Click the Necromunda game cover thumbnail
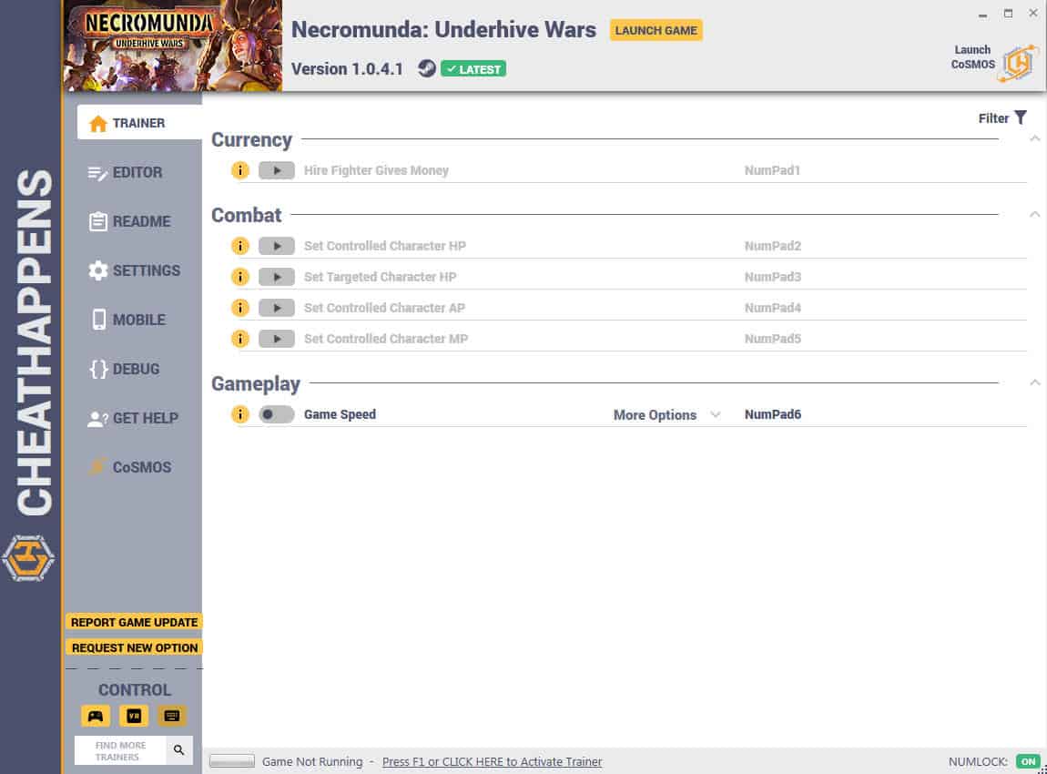The height and width of the screenshot is (774, 1047). pos(173,46)
